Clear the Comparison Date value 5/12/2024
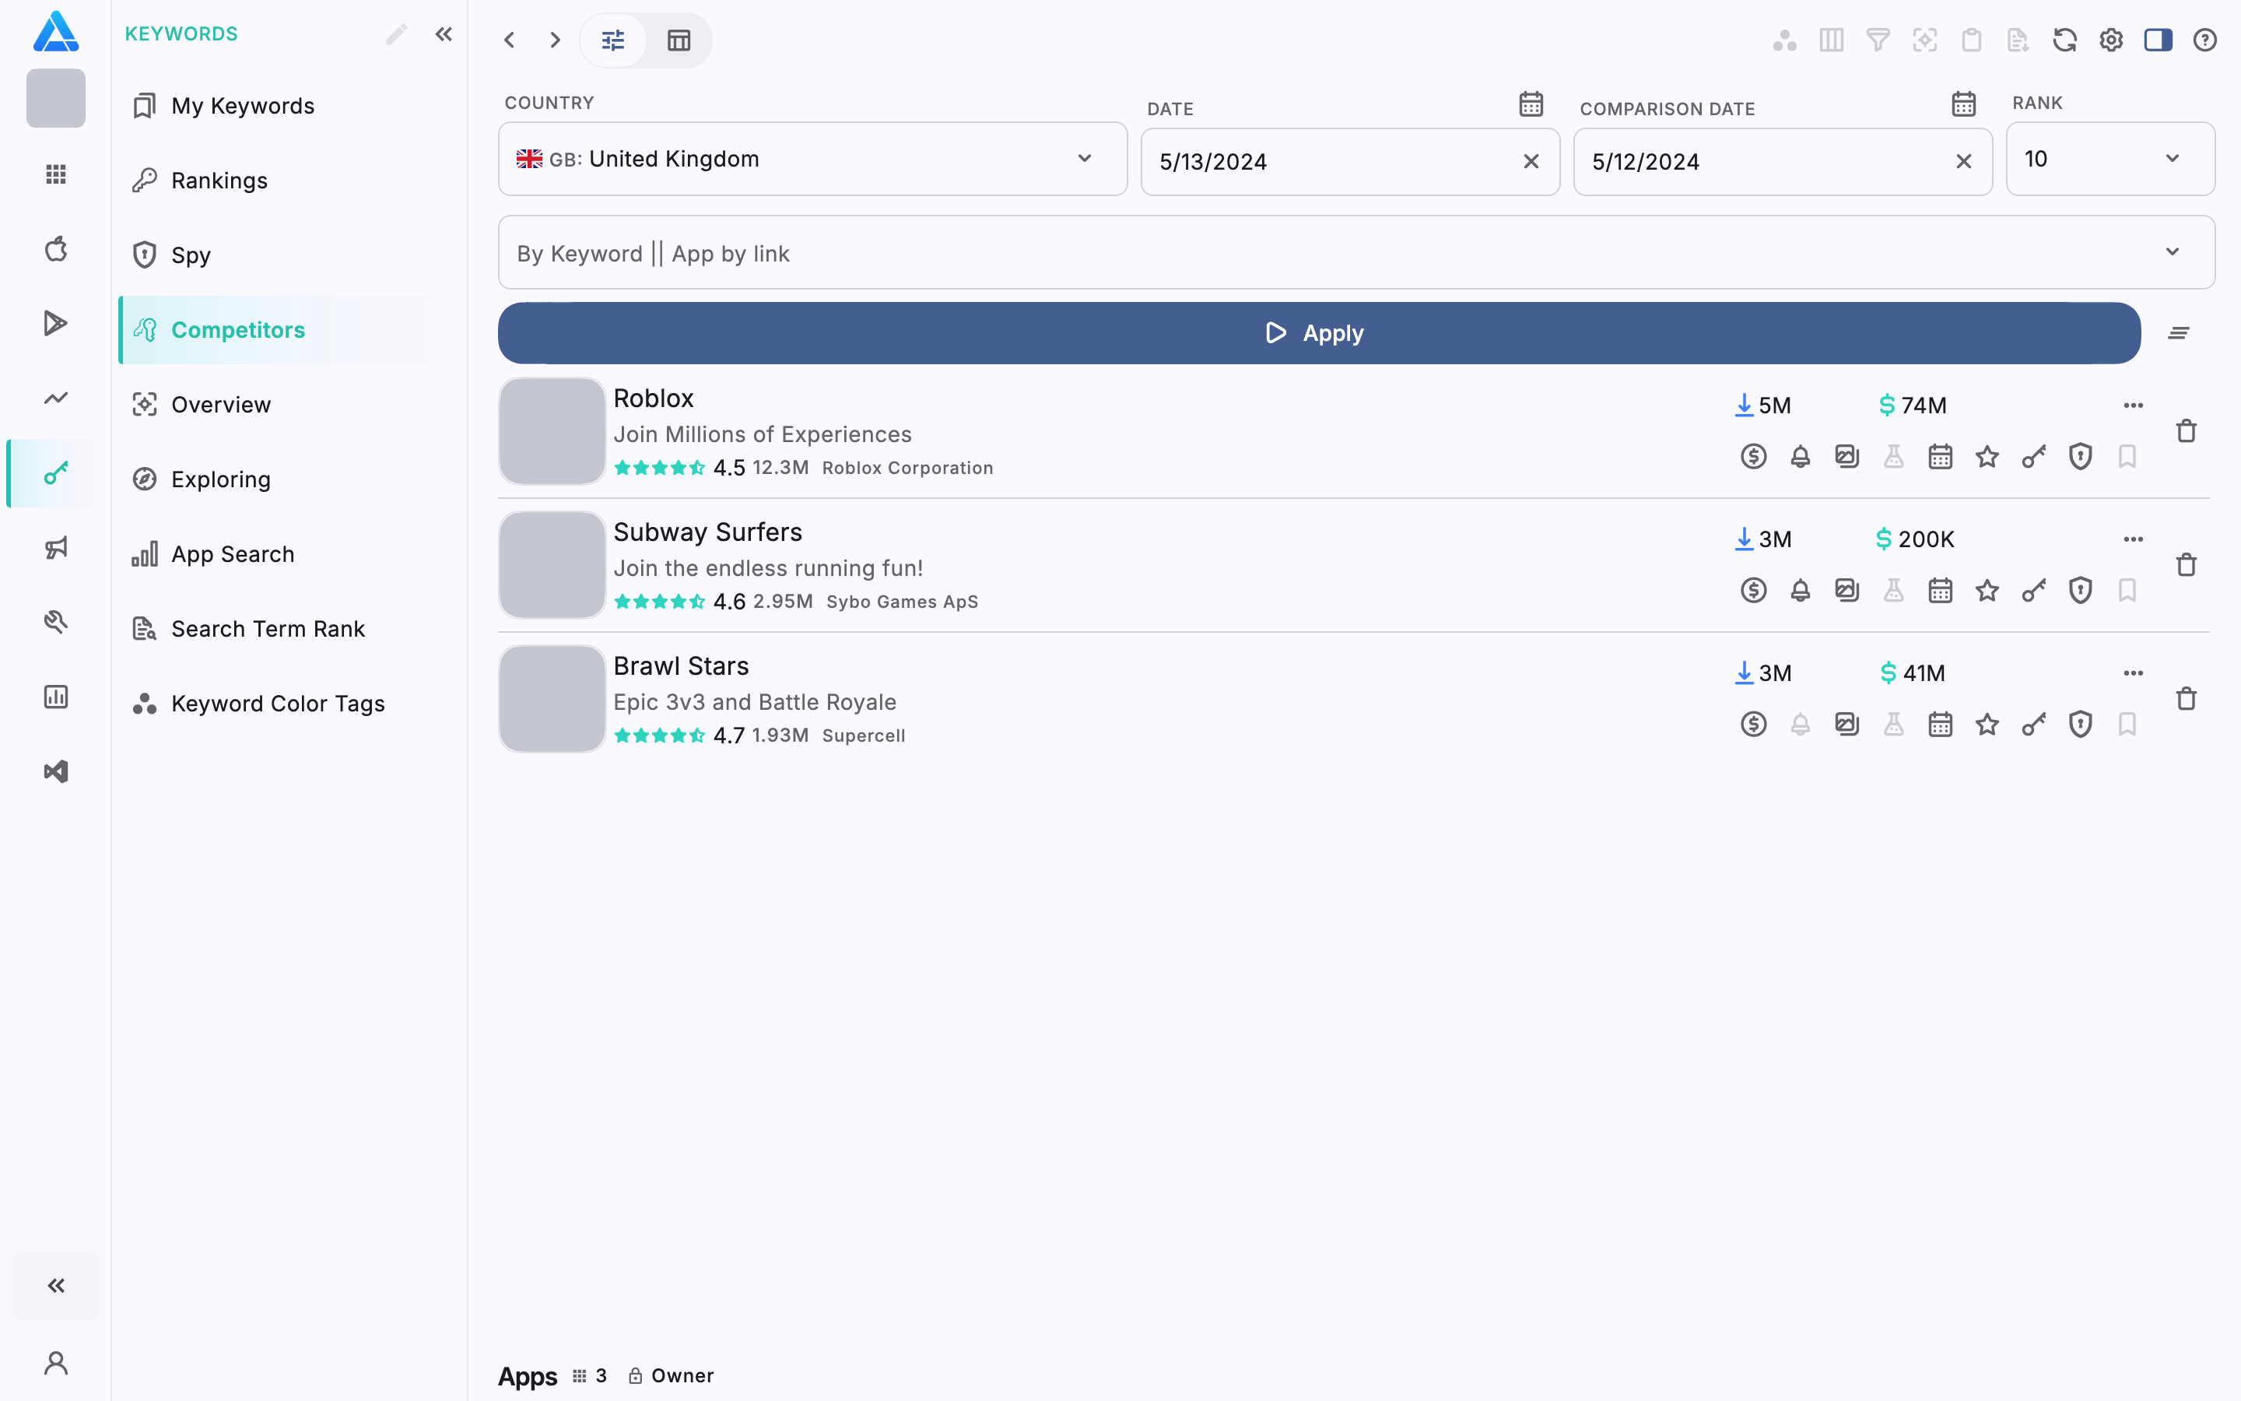The image size is (2241, 1401). [x=1964, y=162]
